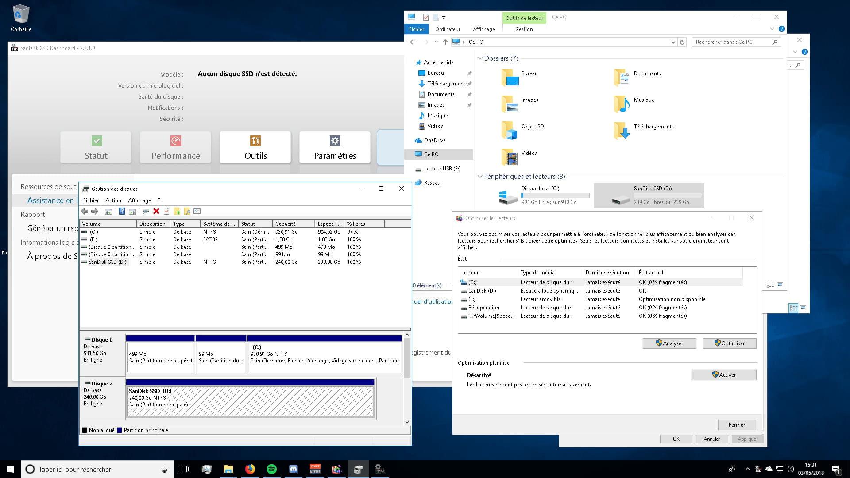Open the recent locations dropdown arrow in Explorer
The image size is (850, 478).
436,42
